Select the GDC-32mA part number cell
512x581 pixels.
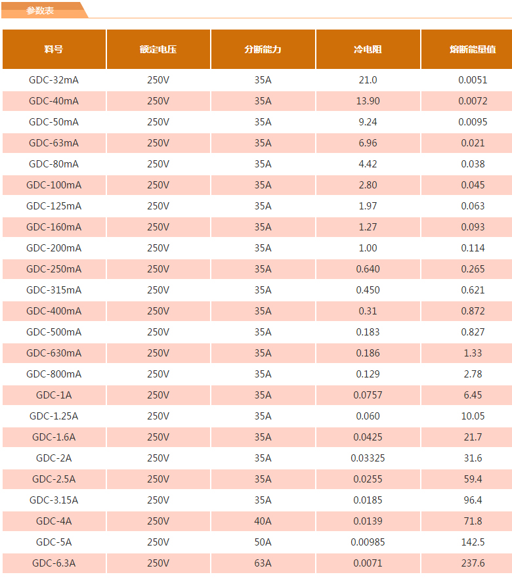[54, 80]
